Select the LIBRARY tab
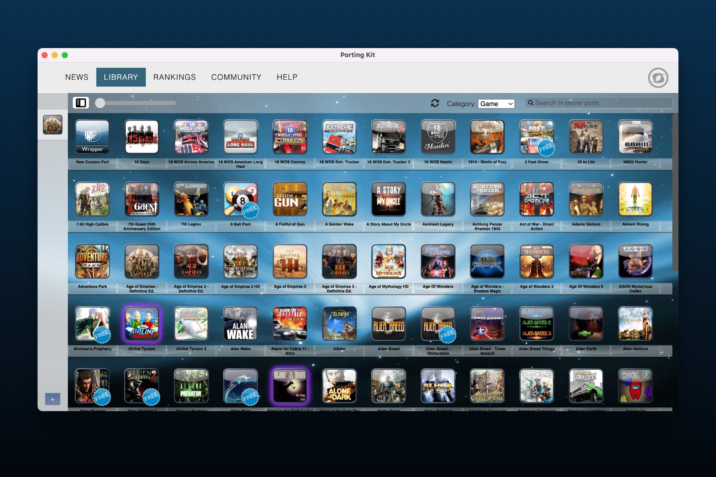 (121, 77)
